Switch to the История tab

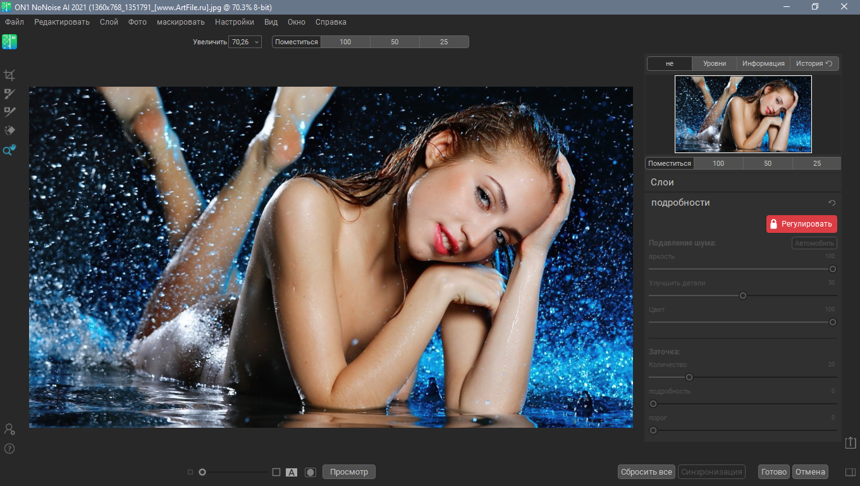(x=814, y=63)
